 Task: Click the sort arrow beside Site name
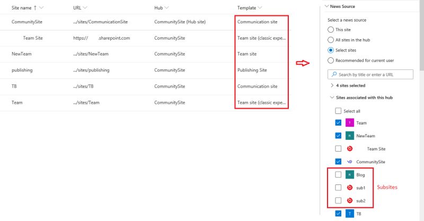pyautogui.click(x=35, y=8)
